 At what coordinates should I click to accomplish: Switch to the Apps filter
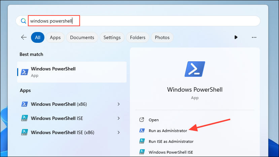tap(55, 37)
